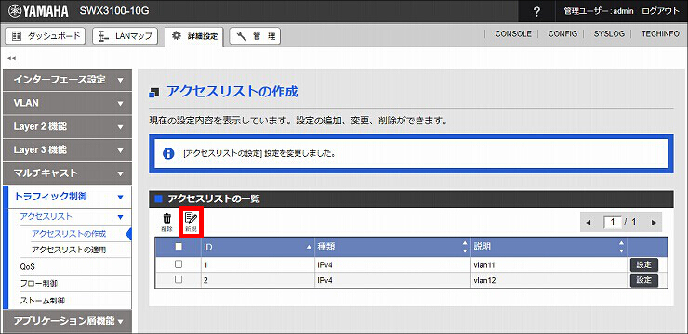Viewport: 688px width, 334px height.
Task: Open the アクセスリストの作成 sidebar item
Action: (69, 233)
